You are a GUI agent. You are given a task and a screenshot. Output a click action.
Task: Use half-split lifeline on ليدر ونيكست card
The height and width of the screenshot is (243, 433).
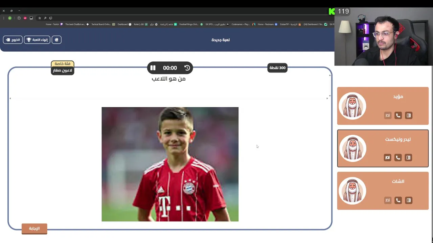[409, 158]
